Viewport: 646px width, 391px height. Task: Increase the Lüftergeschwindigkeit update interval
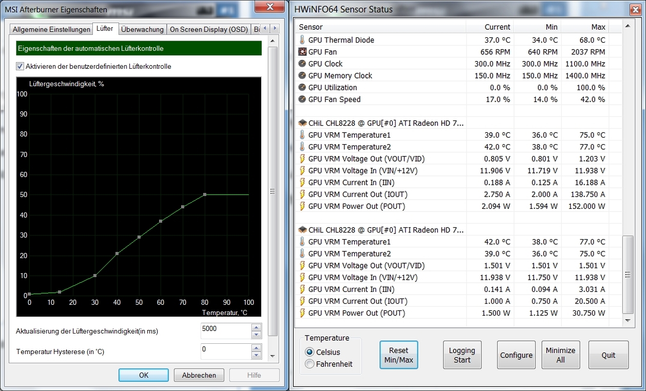coord(257,327)
